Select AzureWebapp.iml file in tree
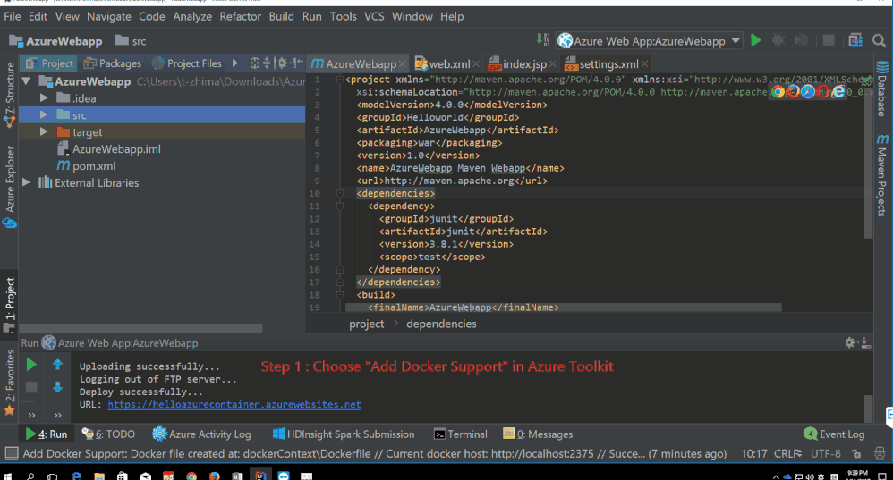 click(x=116, y=149)
